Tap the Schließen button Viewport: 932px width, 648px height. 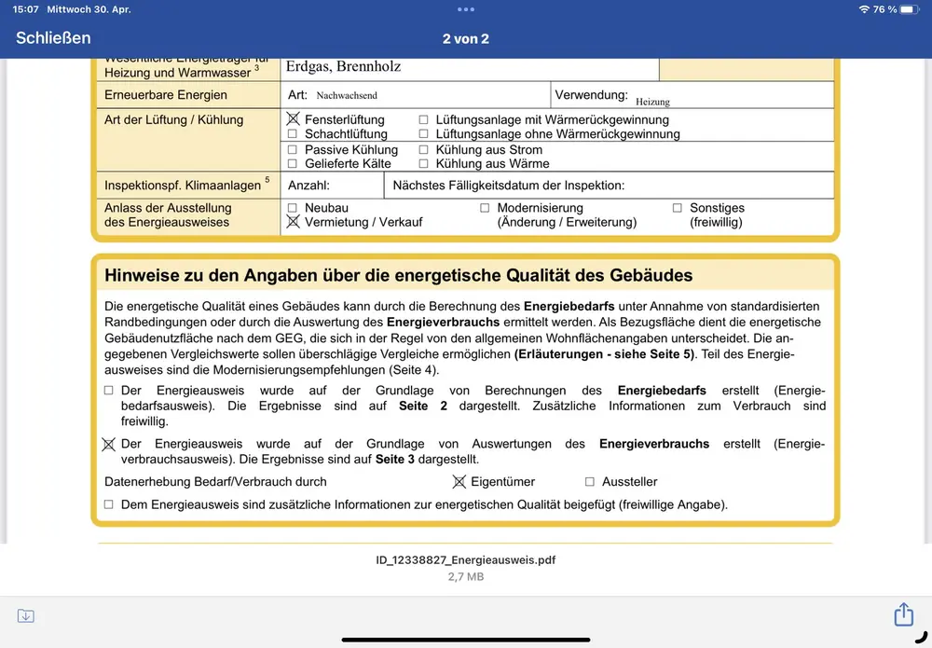click(x=53, y=38)
